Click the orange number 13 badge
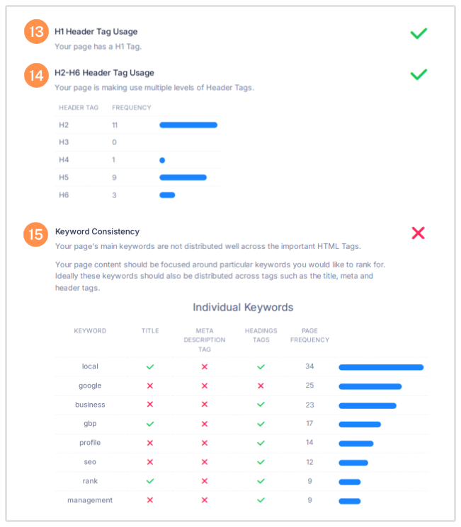The height and width of the screenshot is (527, 461). tap(36, 33)
